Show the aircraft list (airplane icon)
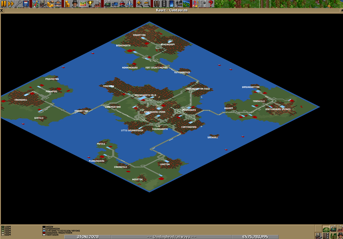The image size is (343, 239). [130, 4]
